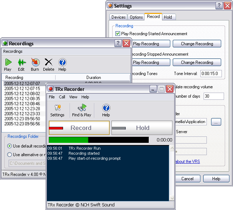This screenshot has height=210, width=233.
Task: Switch to the Devices tab
Action: (118, 17)
